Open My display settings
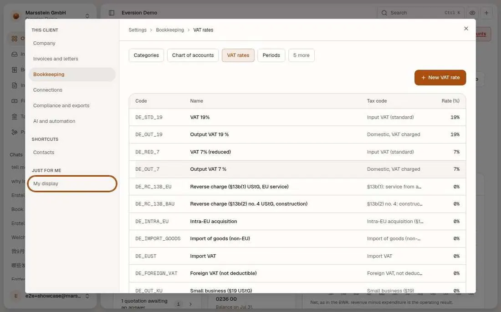This screenshot has height=312, width=501. click(x=72, y=183)
